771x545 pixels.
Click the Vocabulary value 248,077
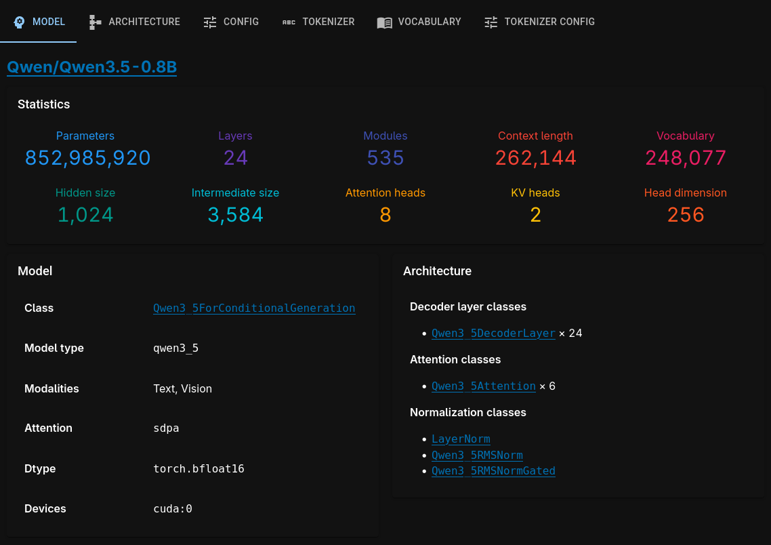click(x=686, y=158)
